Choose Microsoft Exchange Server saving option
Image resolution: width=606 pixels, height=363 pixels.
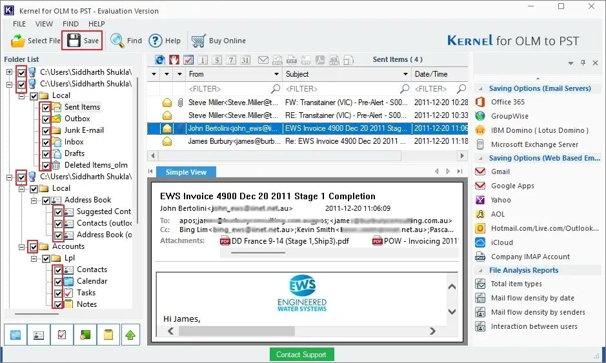point(534,144)
